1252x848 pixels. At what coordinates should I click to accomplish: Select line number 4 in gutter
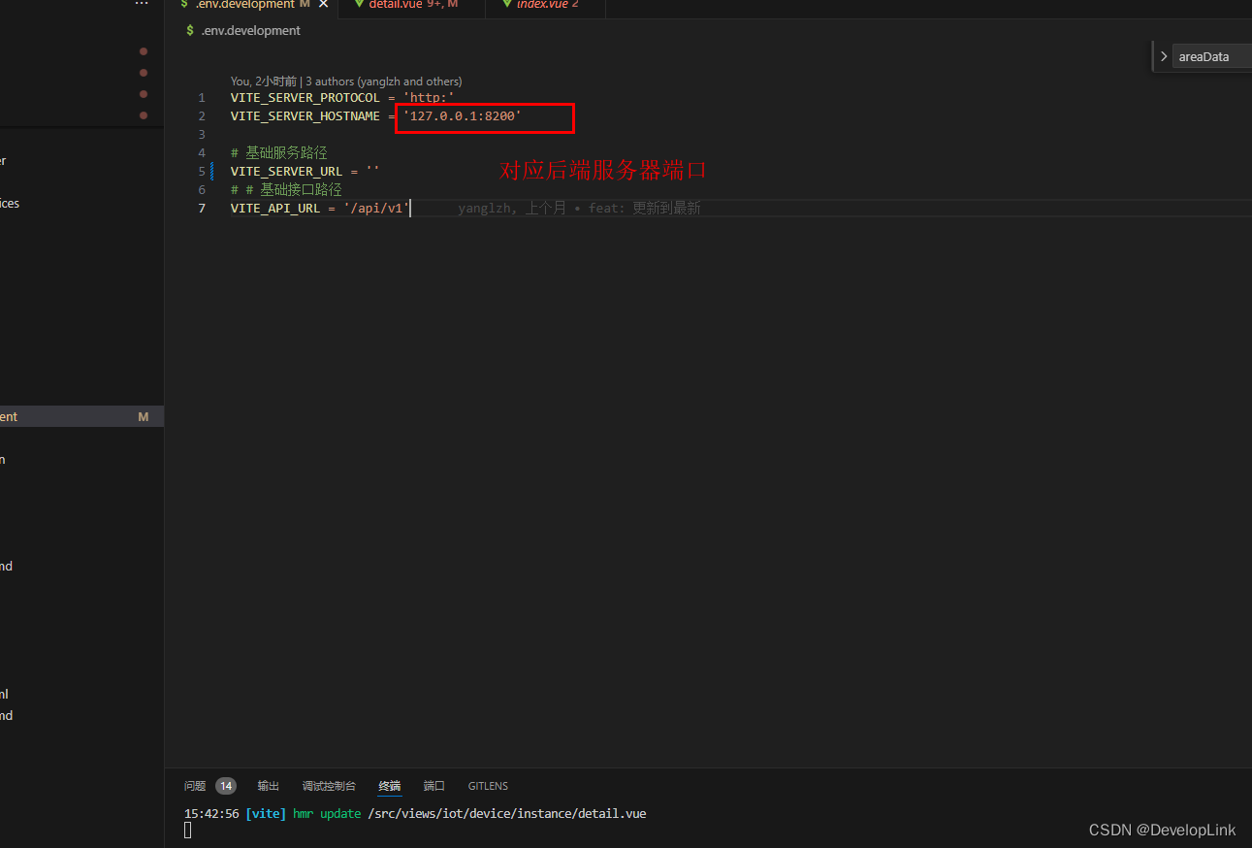[202, 153]
